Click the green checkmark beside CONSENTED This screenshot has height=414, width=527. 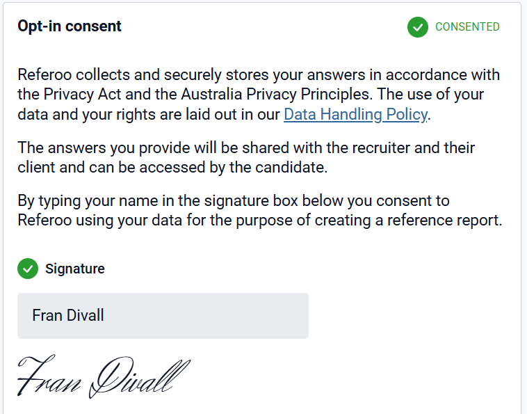point(418,27)
